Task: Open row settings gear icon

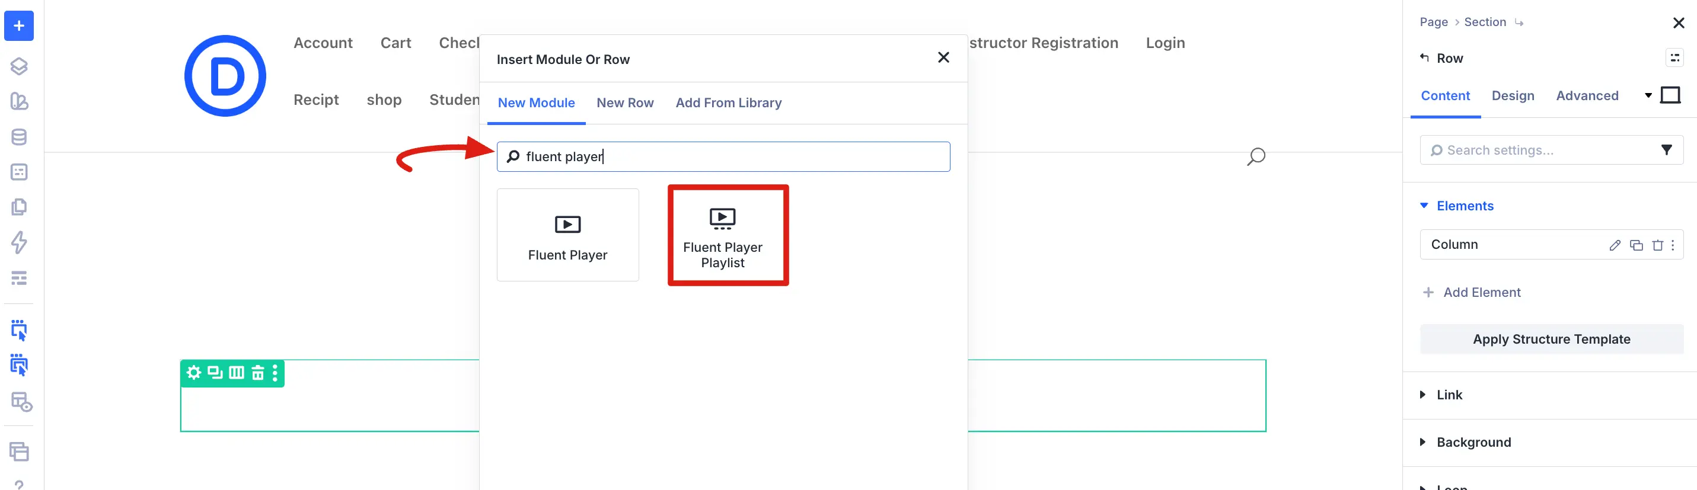Action: 194,373
